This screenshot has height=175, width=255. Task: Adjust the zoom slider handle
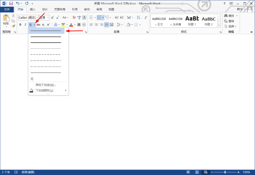point(225,172)
